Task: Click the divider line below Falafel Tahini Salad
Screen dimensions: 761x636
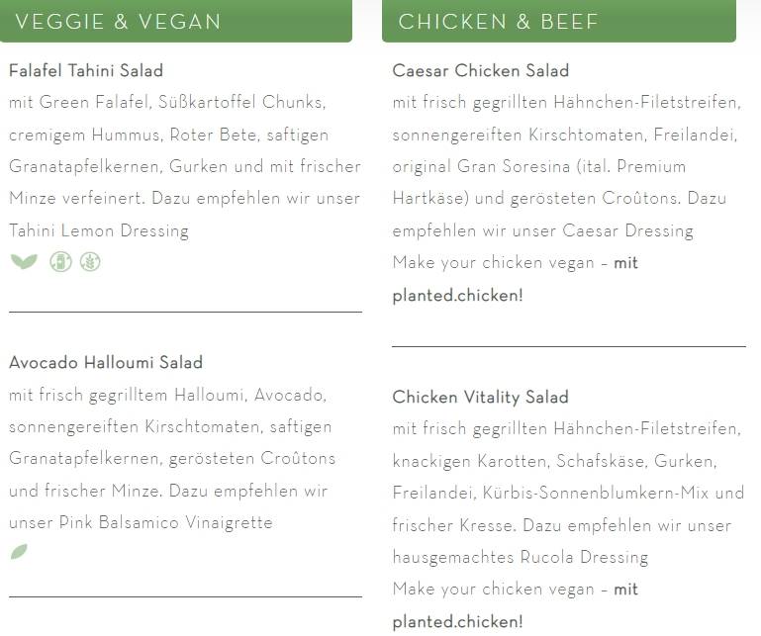Action: point(185,312)
